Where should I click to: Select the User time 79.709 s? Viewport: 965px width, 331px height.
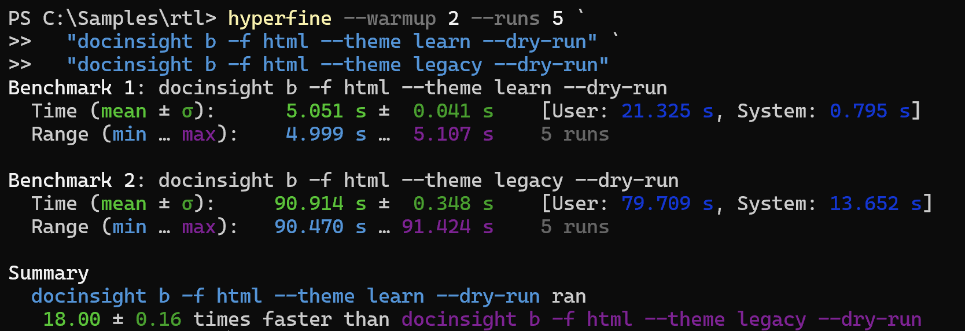click(667, 204)
